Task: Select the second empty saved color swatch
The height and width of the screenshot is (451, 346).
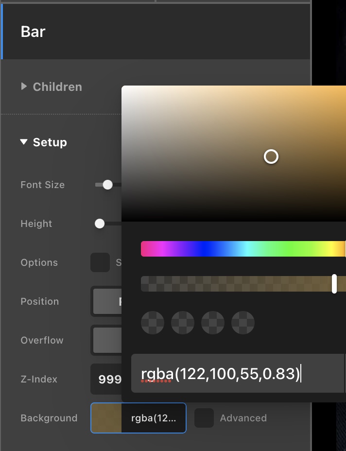Action: pyautogui.click(x=183, y=323)
